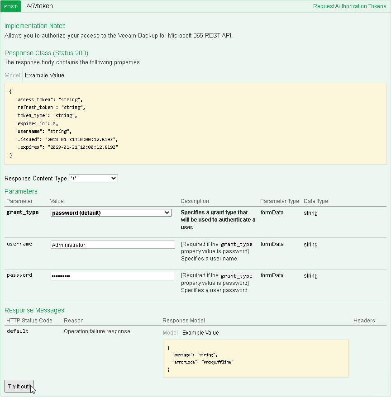This screenshot has height=397, width=391.
Task: Click the Try it out! button
Action: 19,386
